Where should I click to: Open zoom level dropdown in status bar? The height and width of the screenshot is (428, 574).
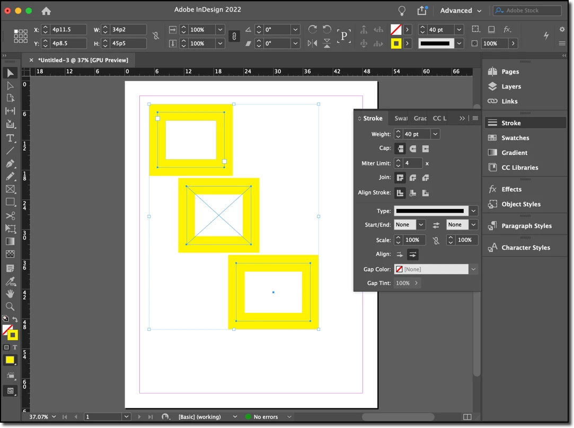tap(54, 417)
